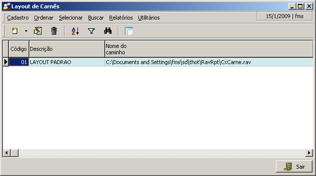
Task: Select the CxCarne.rav path cell
Action: point(209,62)
